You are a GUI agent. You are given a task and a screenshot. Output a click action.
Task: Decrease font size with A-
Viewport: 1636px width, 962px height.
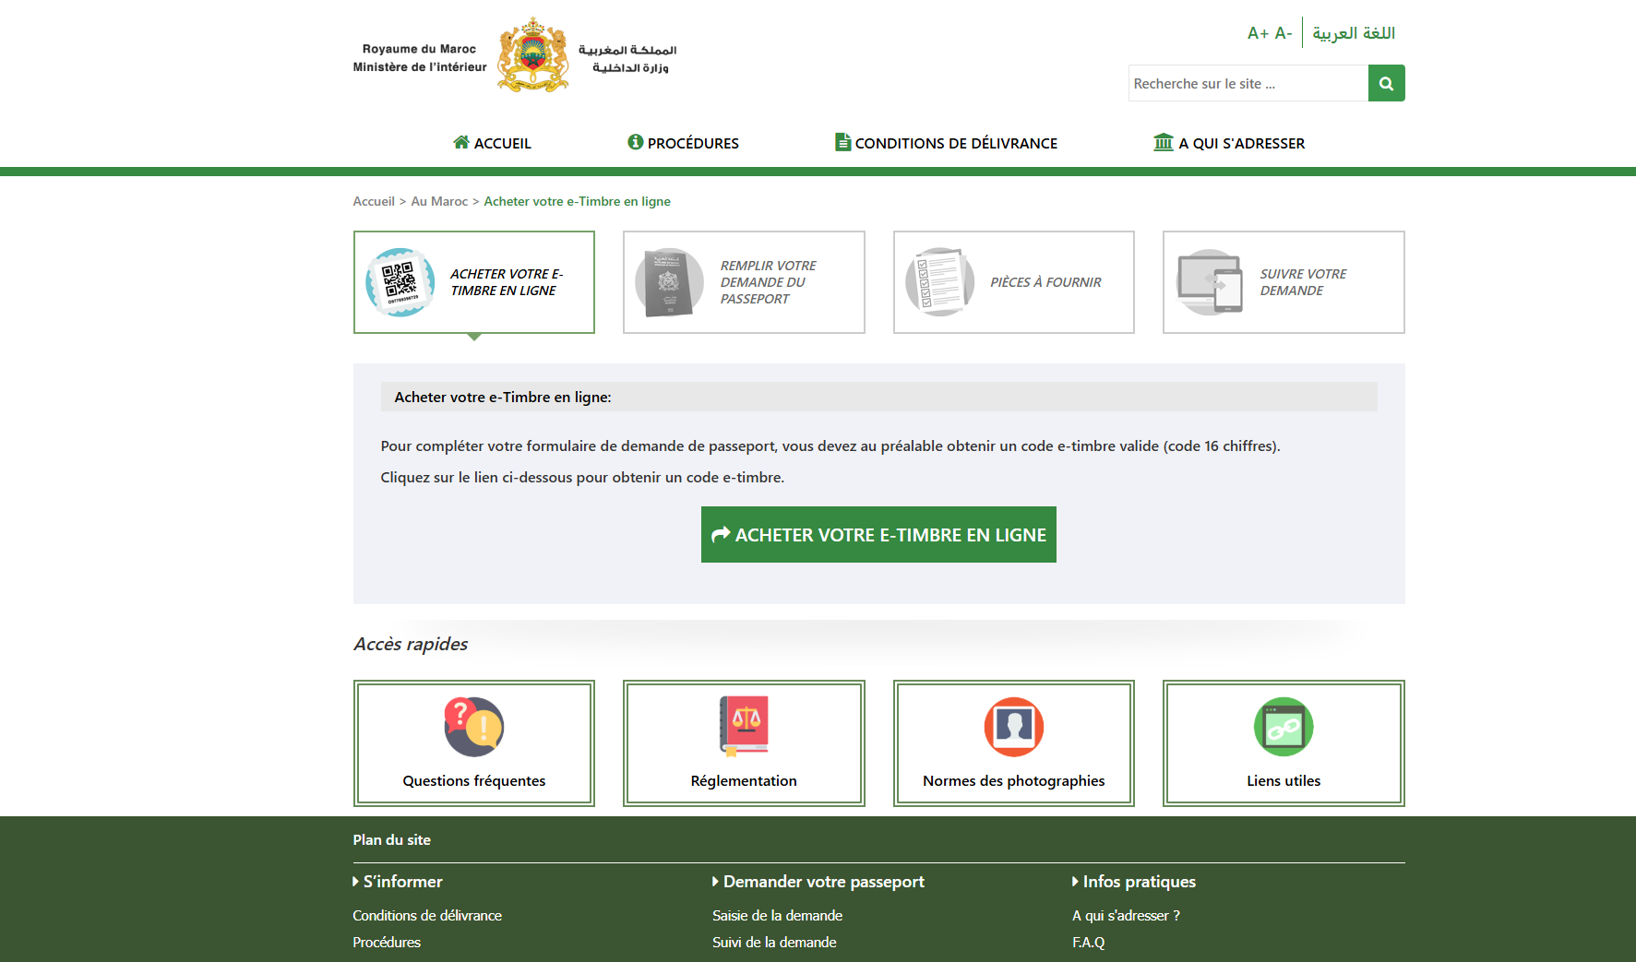point(1284,33)
